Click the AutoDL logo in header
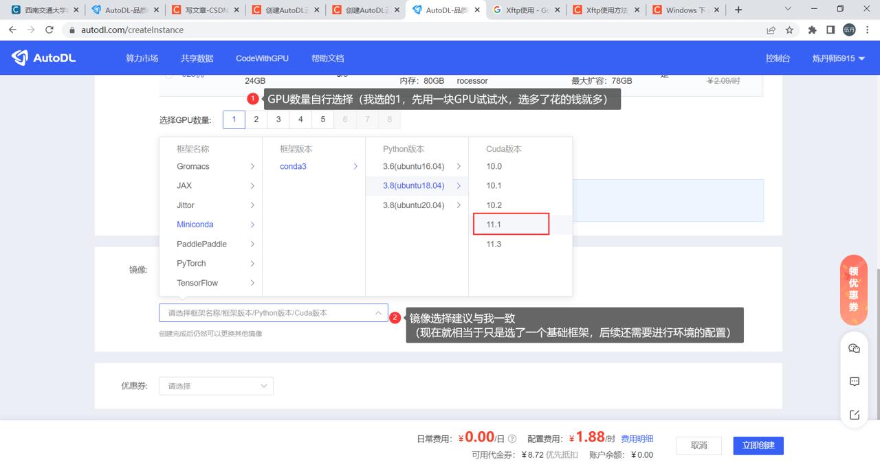 pos(44,58)
